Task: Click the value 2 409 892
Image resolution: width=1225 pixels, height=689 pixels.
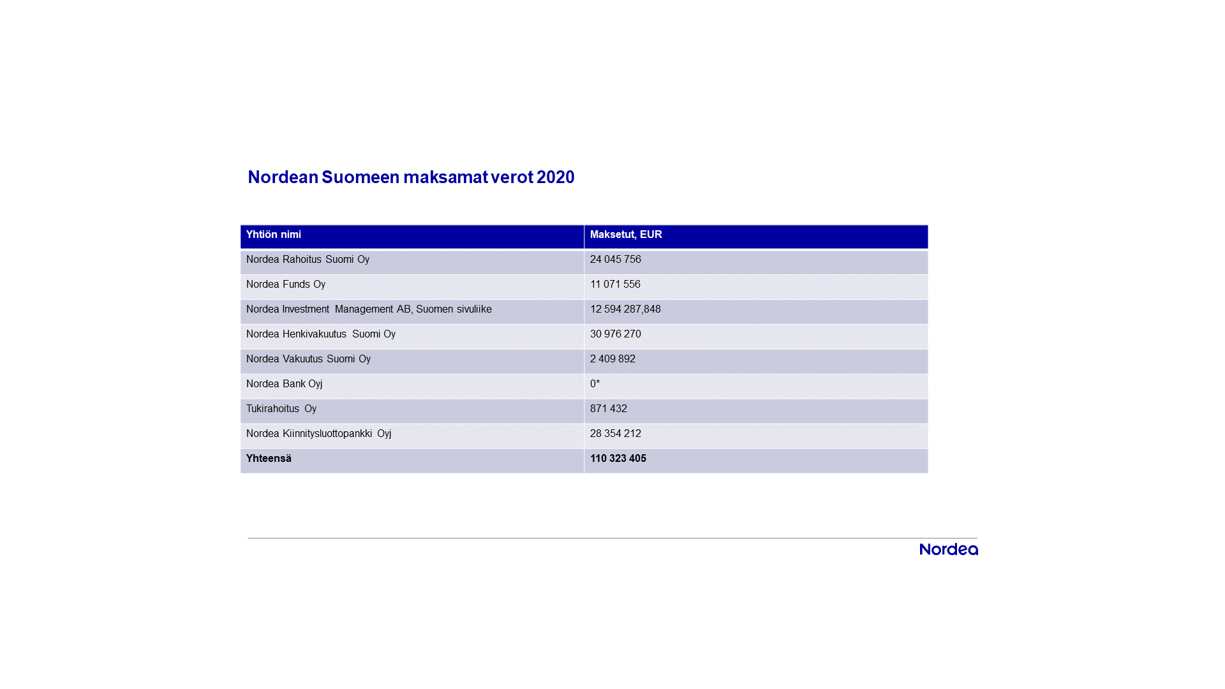Action: point(612,359)
